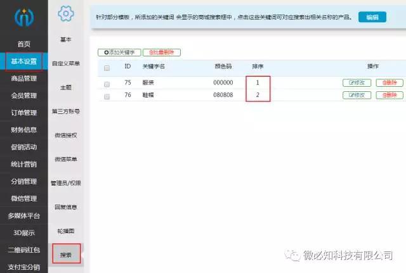This screenshot has width=406, height=273.
Task: Click 修改 edit button for 鞋帽 row
Action: coord(357,96)
